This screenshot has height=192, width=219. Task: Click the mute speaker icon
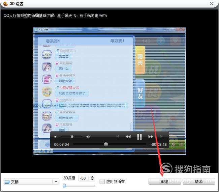pos(56,137)
